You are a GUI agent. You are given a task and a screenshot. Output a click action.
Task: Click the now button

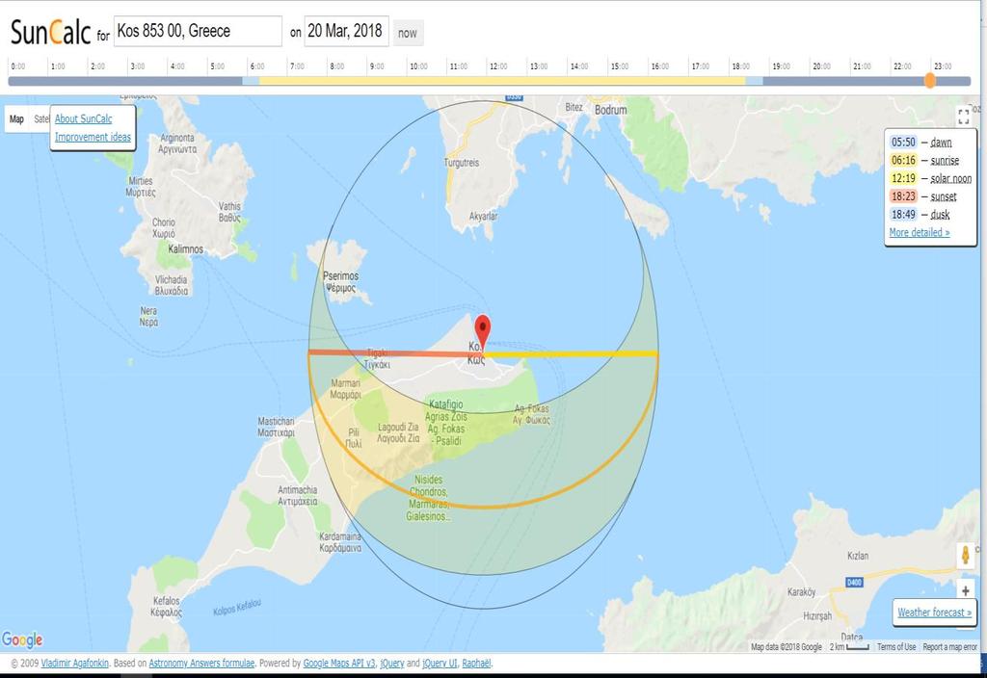point(408,34)
